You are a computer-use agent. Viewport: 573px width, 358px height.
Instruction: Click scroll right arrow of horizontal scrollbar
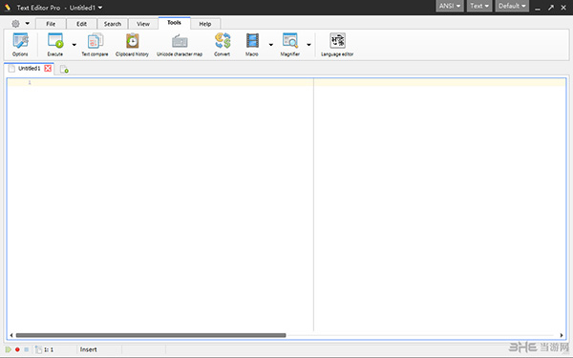point(562,335)
